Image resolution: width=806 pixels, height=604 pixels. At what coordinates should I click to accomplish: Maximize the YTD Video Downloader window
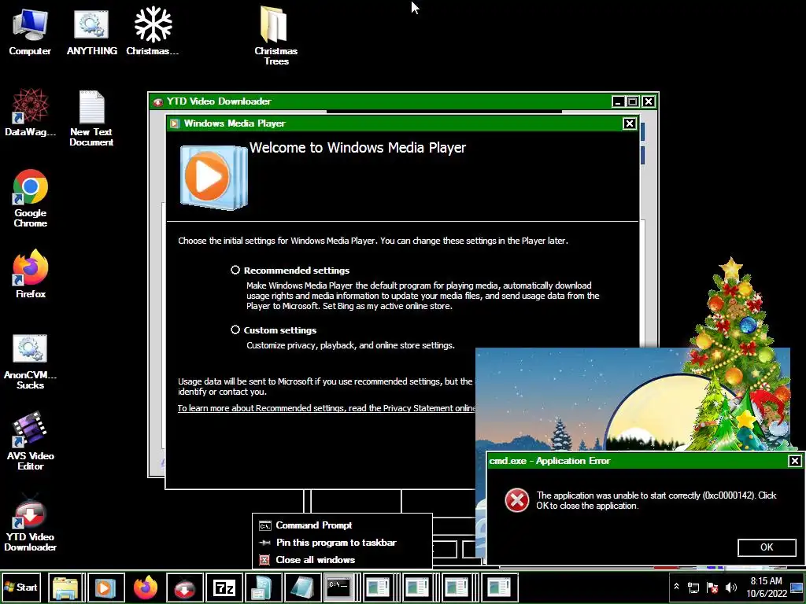coord(634,101)
